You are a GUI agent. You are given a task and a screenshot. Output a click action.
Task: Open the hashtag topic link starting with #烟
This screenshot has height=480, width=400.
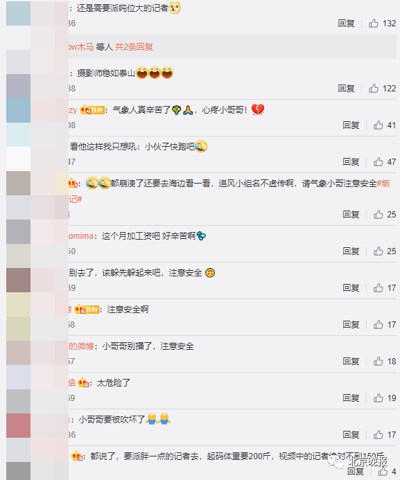[383, 184]
